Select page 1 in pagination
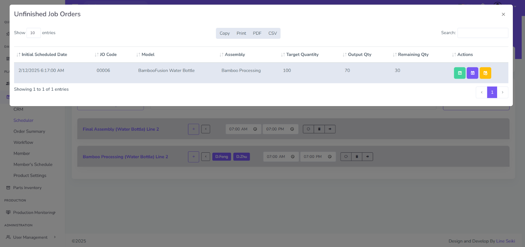 coord(492,92)
